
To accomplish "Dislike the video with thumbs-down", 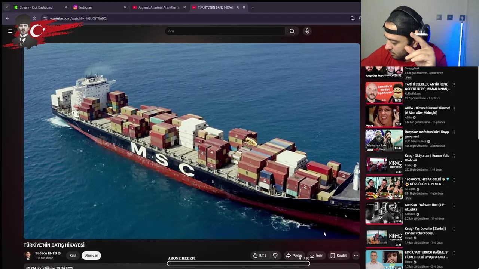I will click(x=275, y=256).
